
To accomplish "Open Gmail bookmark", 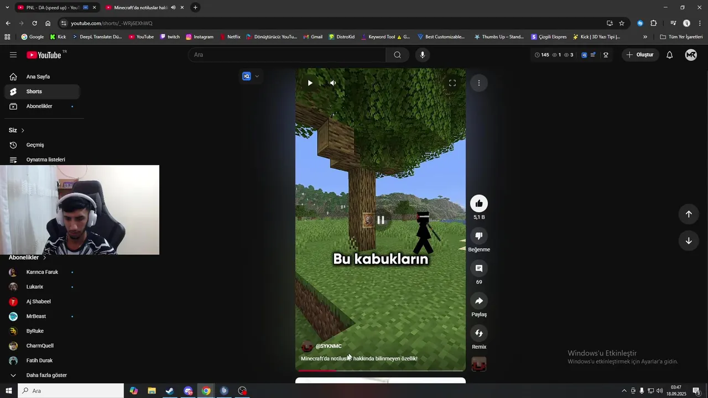I will [x=313, y=37].
